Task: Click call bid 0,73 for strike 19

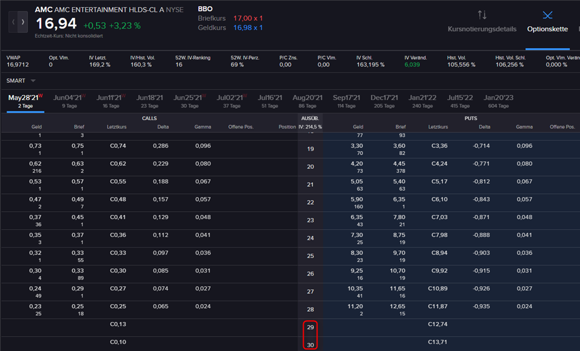Action: [x=35, y=146]
